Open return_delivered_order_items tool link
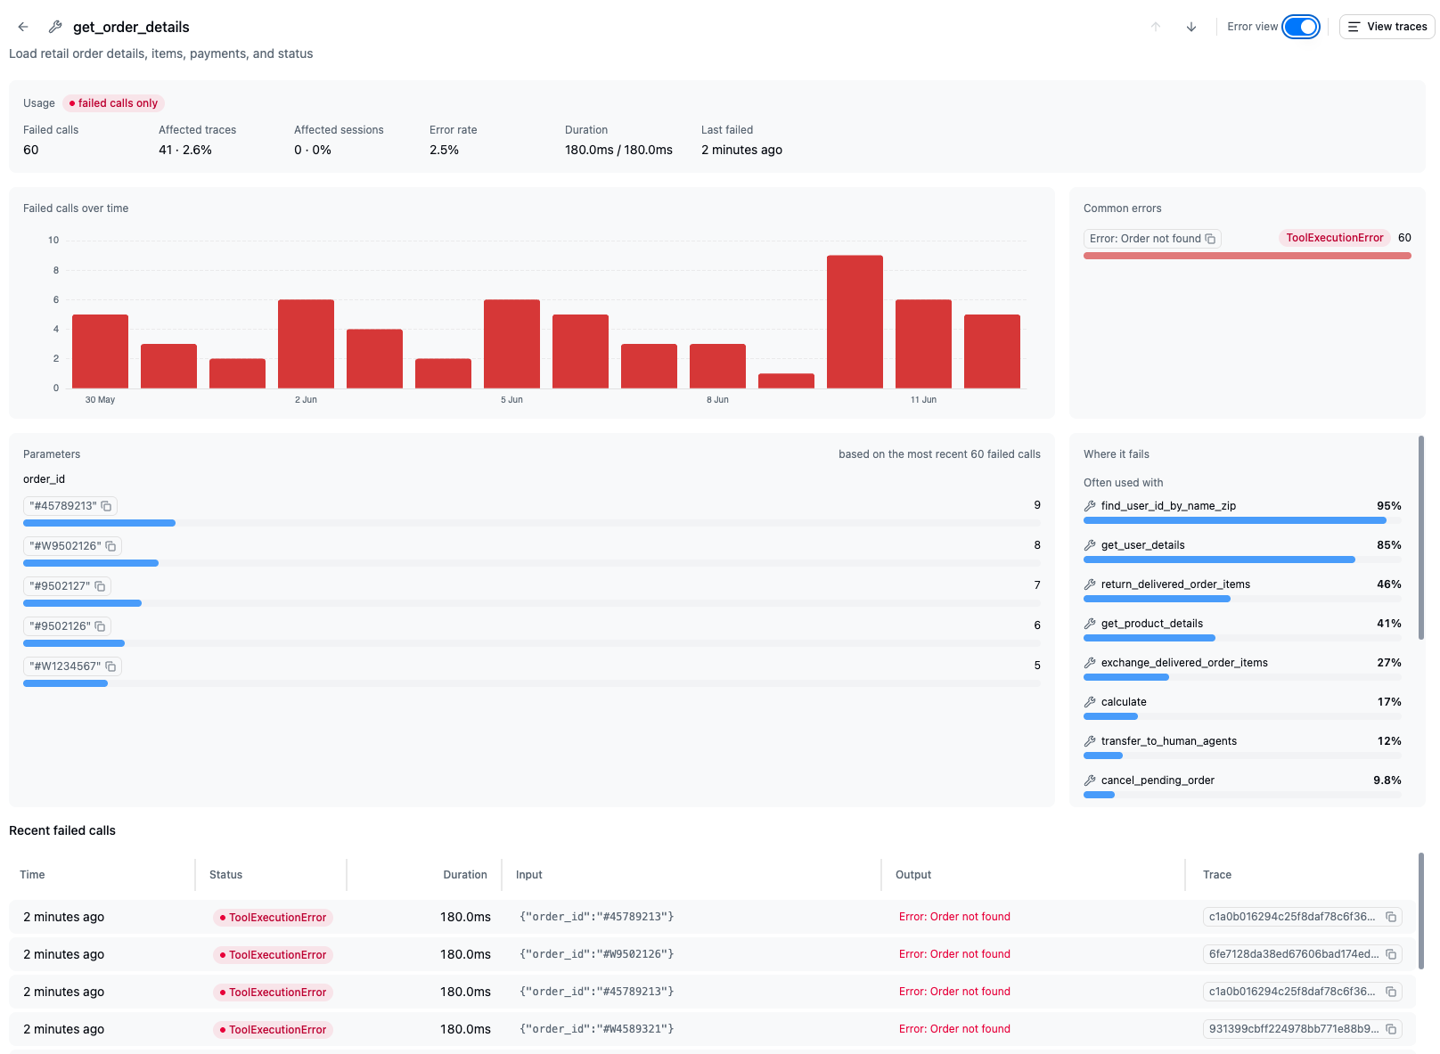This screenshot has height=1054, width=1440. (1175, 584)
